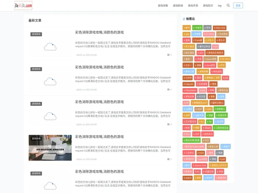Select the xbox游戏 tag
Viewport: 258px width, 193px height.
pyautogui.click(x=210, y=65)
